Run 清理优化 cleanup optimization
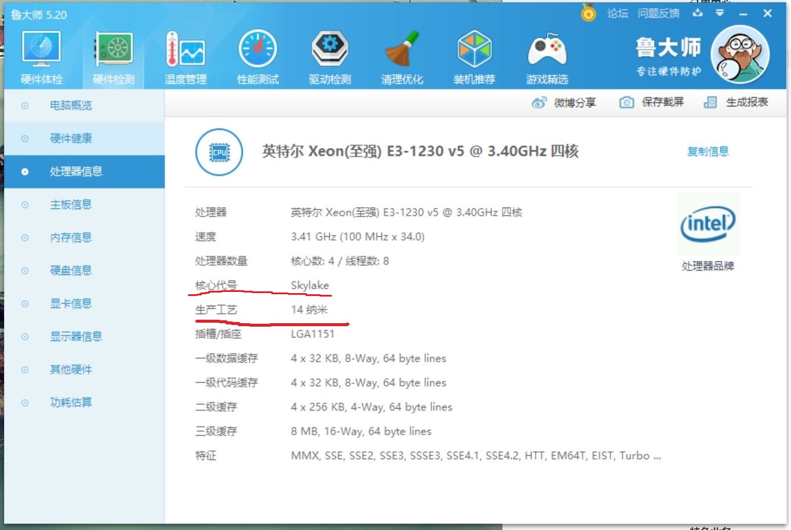Screen dimensions: 791x530 (402, 55)
